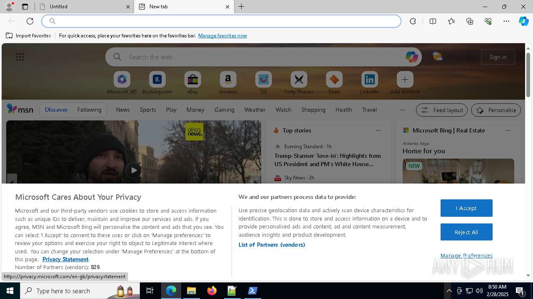The image size is (533, 299).
Task: Open Manage Preferences link
Action: click(466, 255)
